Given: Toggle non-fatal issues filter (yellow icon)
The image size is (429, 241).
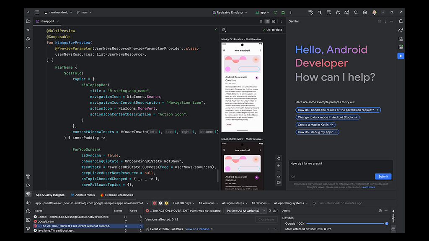Looking at the screenshot, I should point(166,203).
